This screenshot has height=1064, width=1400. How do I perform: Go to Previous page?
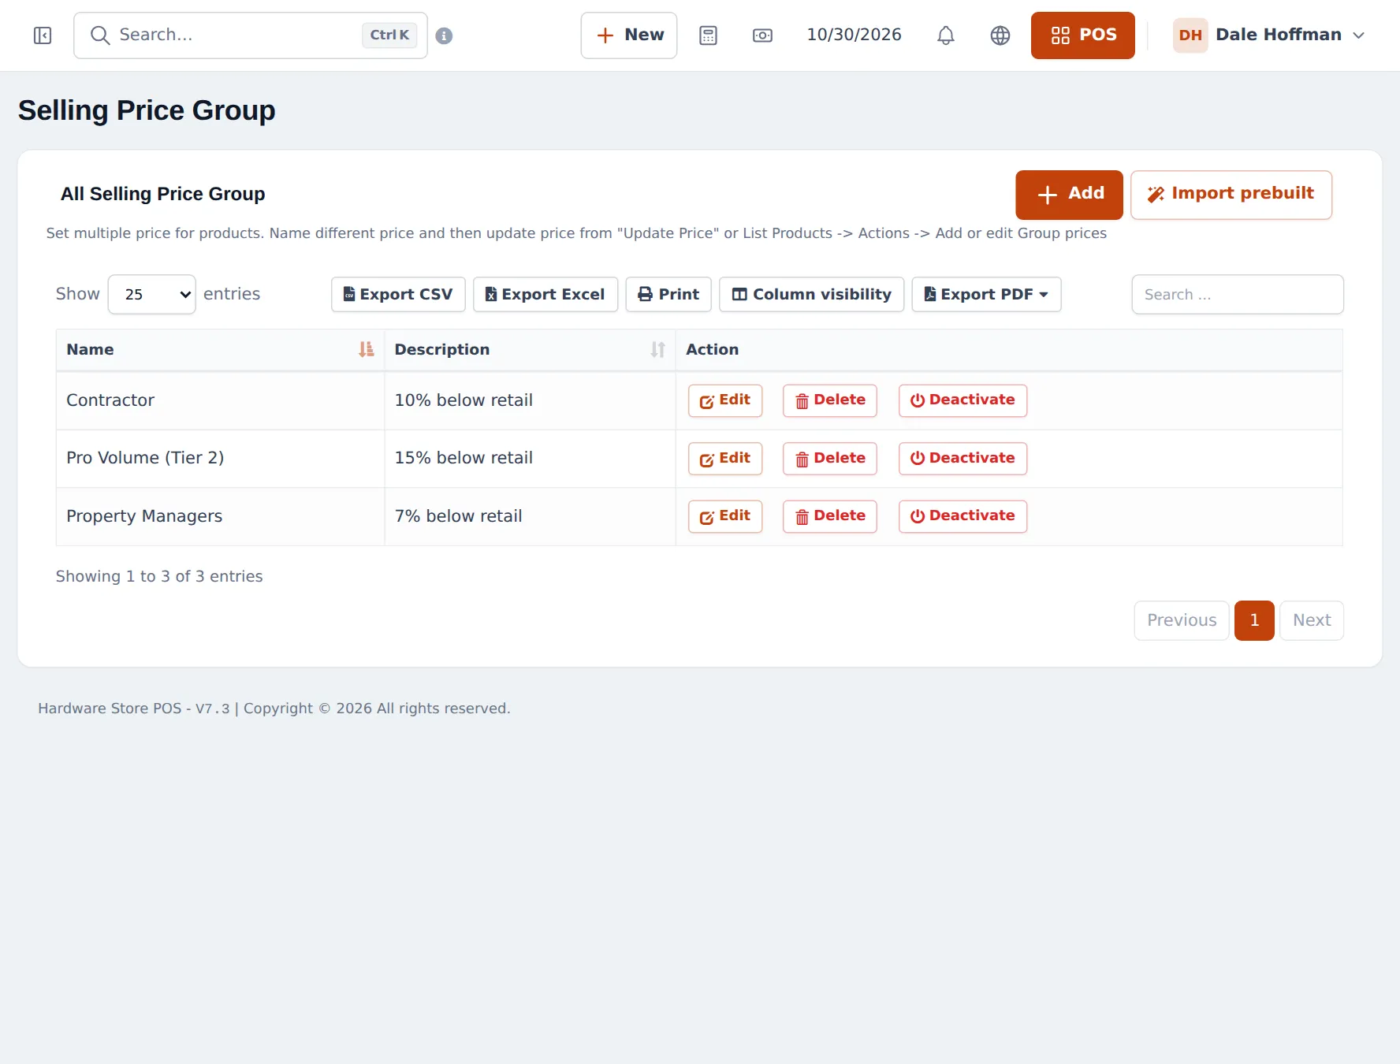coord(1181,620)
